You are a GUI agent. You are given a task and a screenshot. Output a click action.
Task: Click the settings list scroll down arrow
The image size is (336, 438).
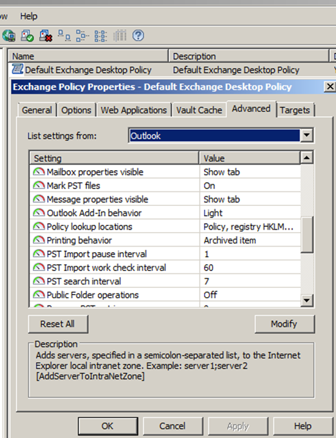click(307, 300)
